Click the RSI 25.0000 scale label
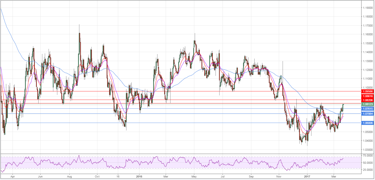 coord(368,170)
